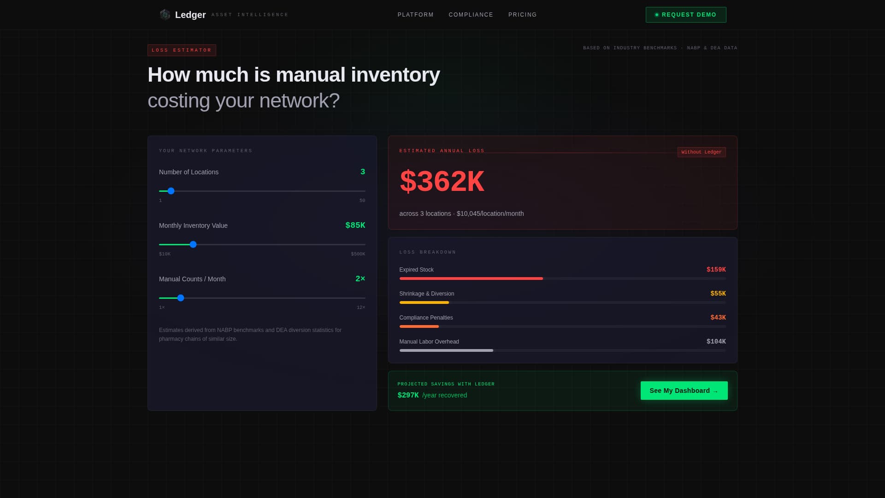Click the Asset Intelligence tagline
The height and width of the screenshot is (498, 885).
click(250, 15)
